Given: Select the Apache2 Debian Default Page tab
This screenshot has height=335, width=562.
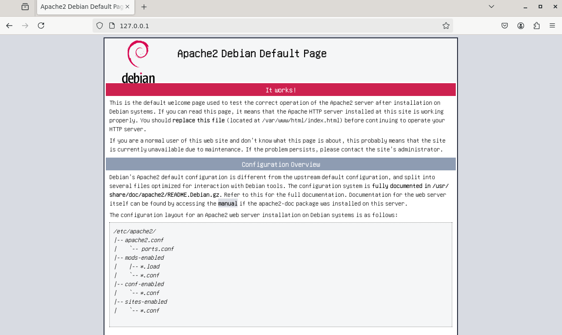Looking at the screenshot, I should click(85, 7).
